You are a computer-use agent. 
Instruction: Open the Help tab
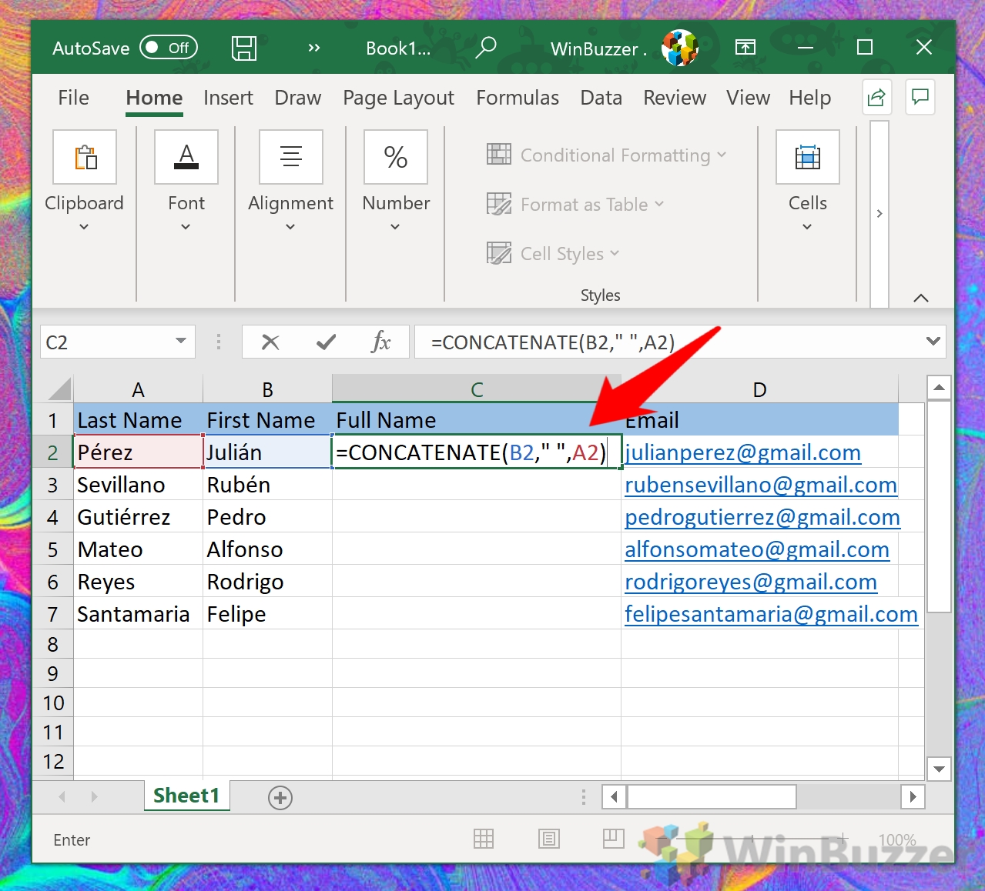point(809,98)
